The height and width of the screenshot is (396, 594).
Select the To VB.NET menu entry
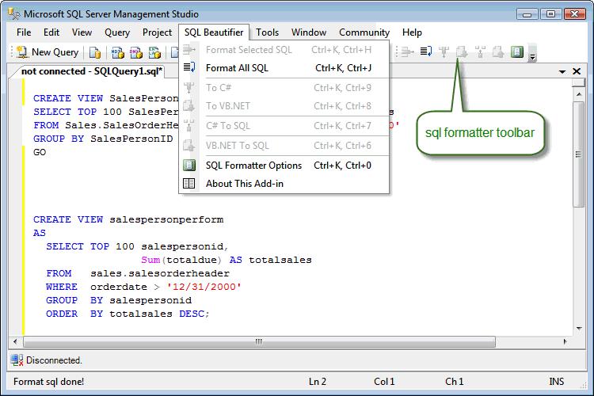tap(284, 105)
